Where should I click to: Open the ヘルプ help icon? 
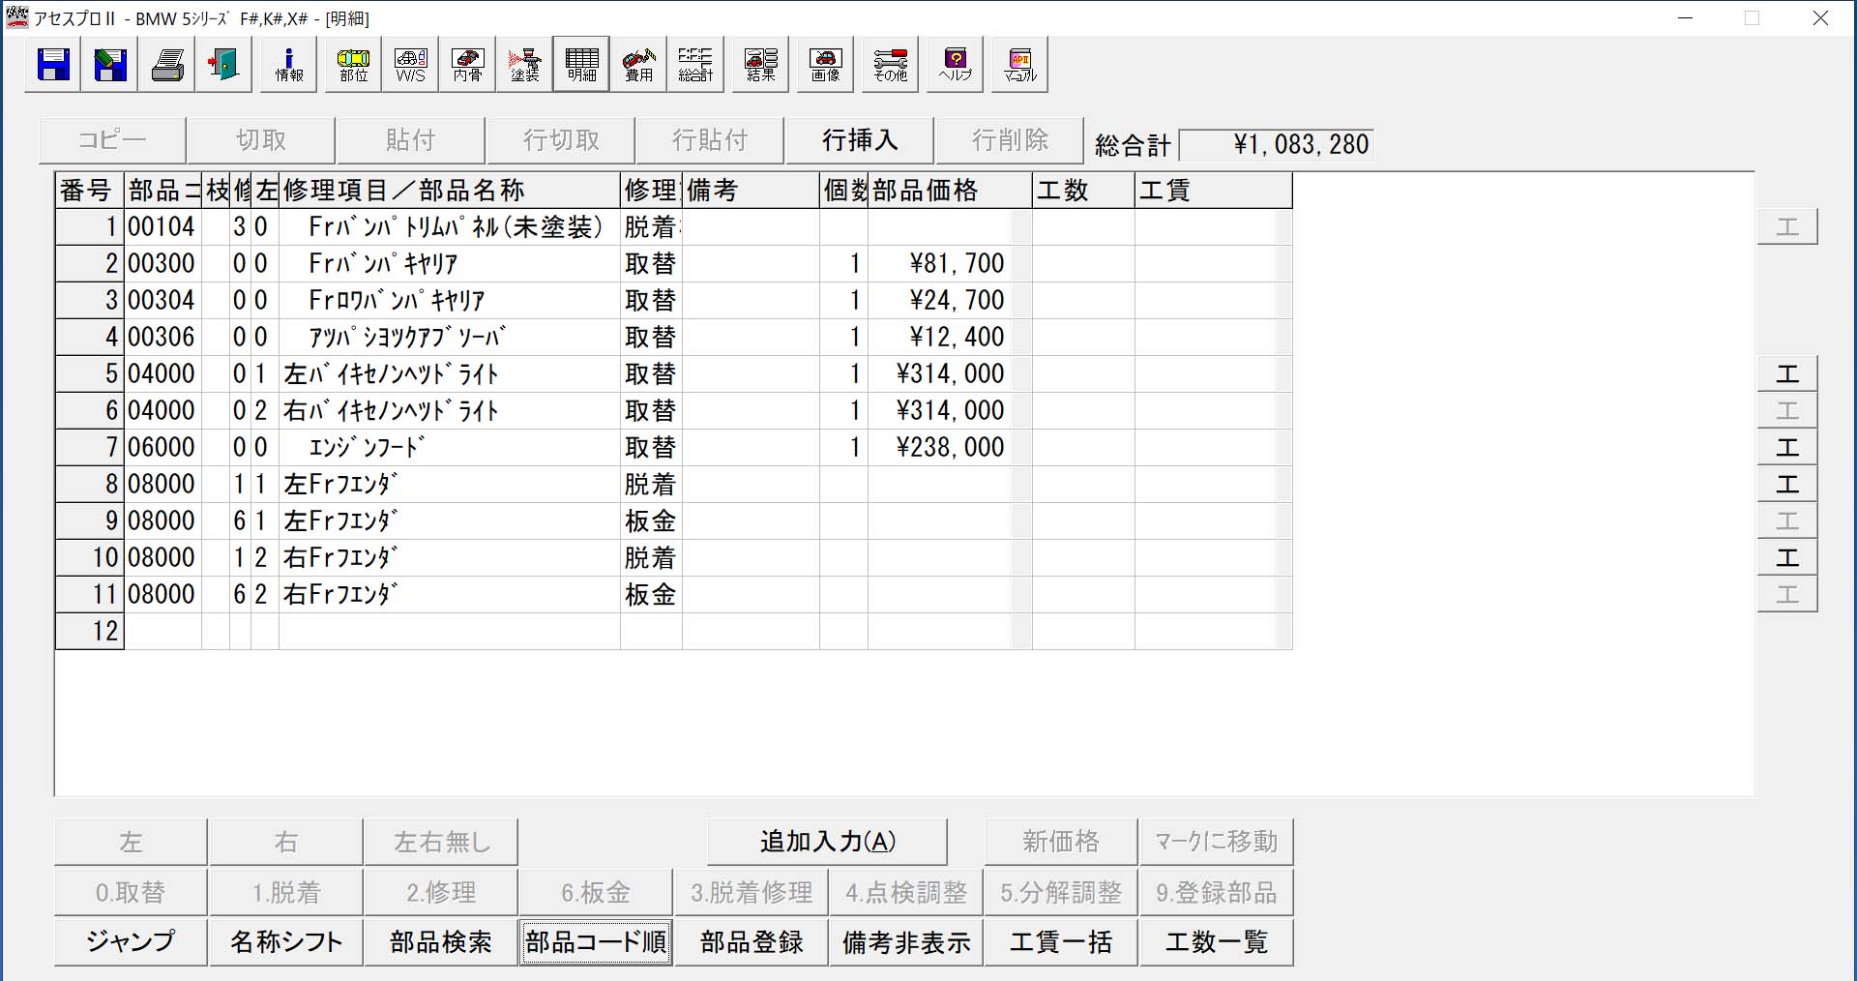[955, 65]
